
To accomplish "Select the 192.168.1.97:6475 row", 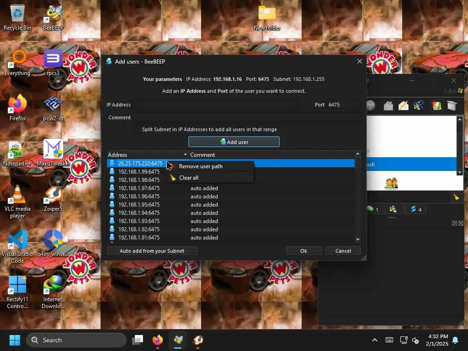I will 231,188.
